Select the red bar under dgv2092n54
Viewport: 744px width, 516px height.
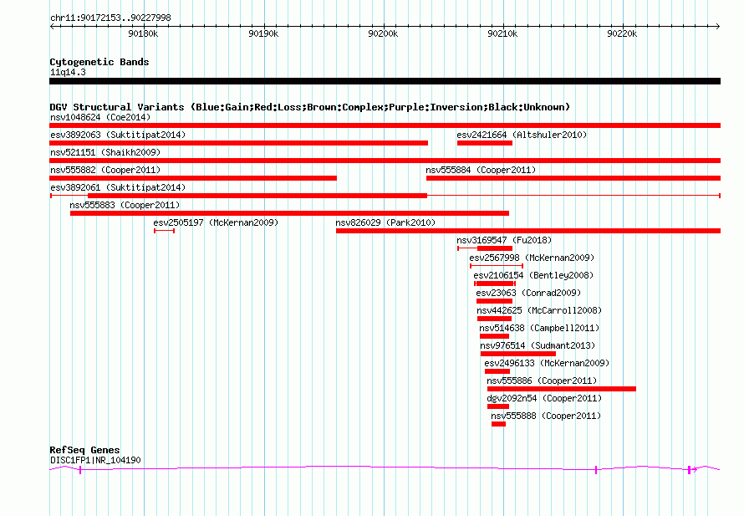pos(498,406)
